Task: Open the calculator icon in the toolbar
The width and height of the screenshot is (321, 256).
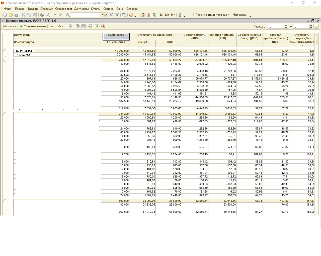Action: click(143, 15)
